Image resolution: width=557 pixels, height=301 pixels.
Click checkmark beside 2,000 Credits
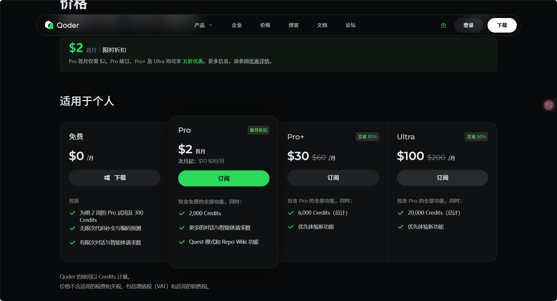[182, 213]
